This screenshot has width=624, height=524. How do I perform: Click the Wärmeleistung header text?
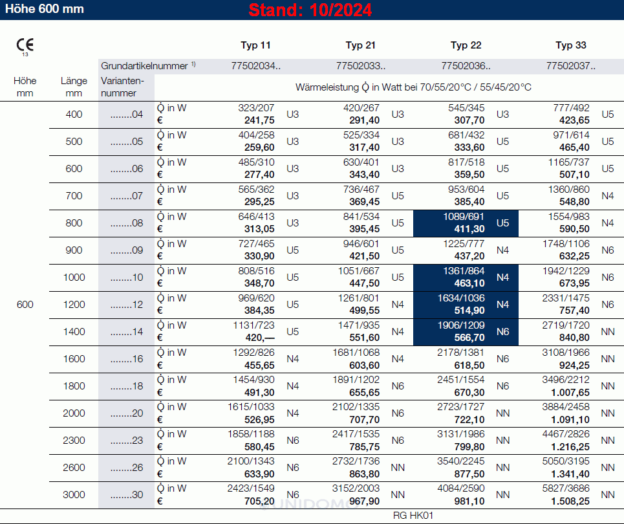(x=413, y=87)
